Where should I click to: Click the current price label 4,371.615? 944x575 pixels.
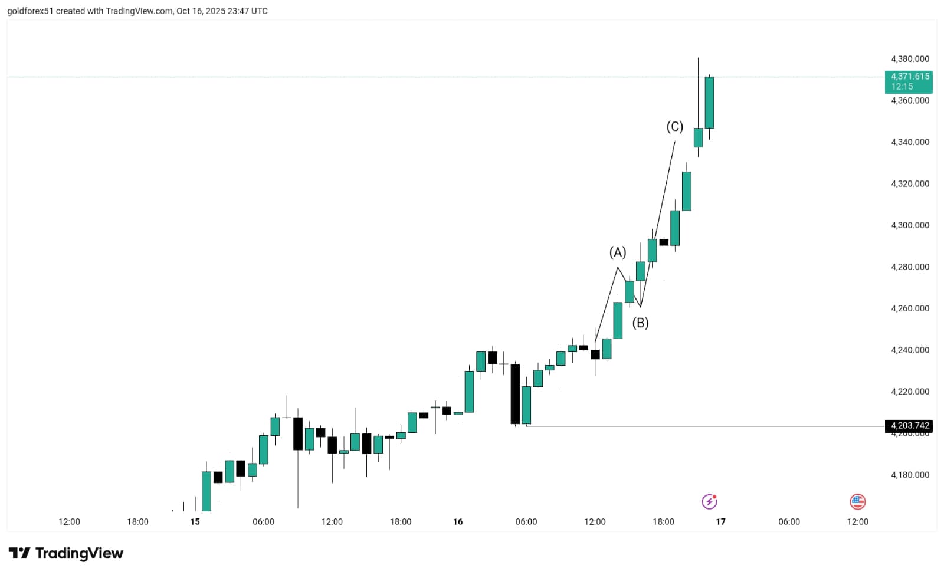tap(910, 77)
